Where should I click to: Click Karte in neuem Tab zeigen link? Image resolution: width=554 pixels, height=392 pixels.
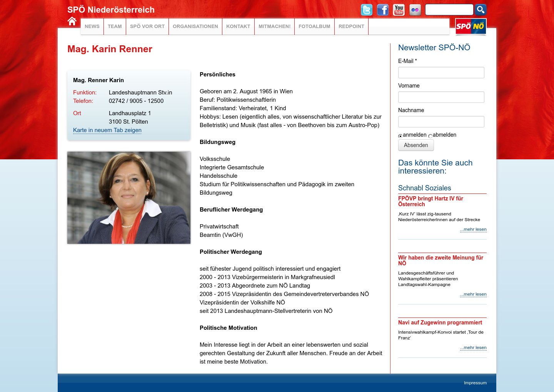pyautogui.click(x=107, y=130)
